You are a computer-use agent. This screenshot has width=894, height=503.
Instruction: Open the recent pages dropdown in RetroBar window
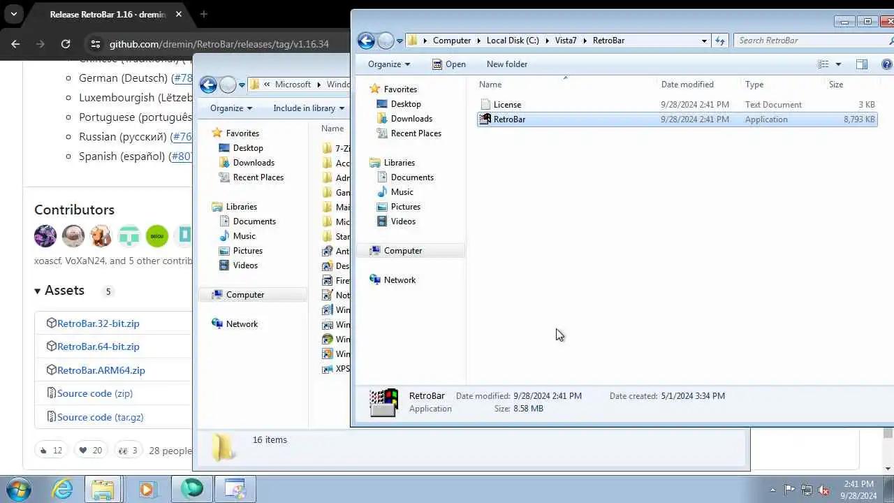pyautogui.click(x=400, y=41)
